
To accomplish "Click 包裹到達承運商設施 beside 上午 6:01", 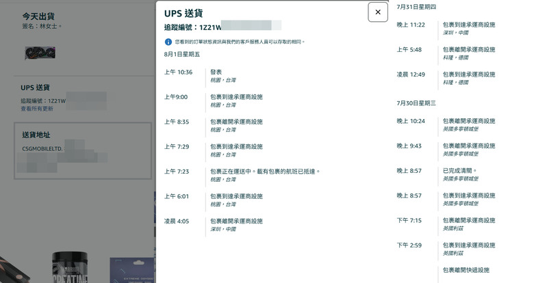I will pyautogui.click(x=236, y=196).
